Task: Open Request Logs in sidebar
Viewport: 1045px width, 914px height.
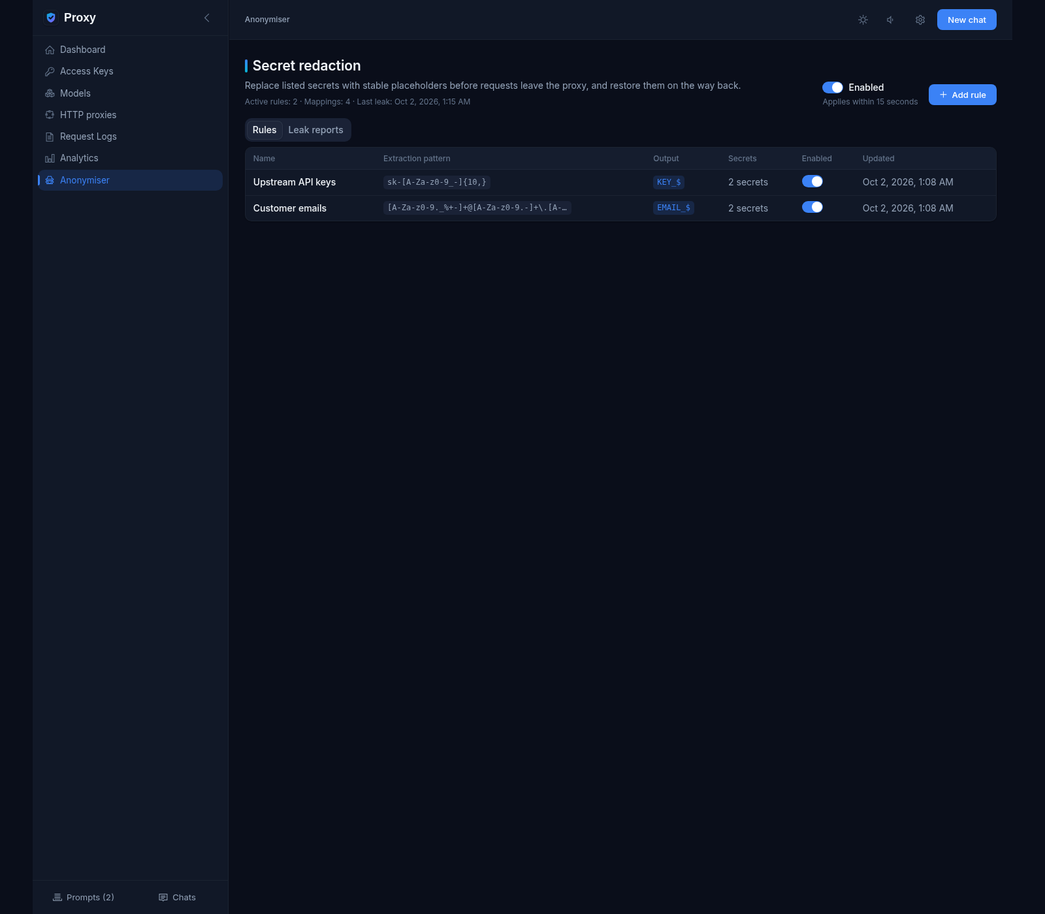Action: tap(130, 136)
